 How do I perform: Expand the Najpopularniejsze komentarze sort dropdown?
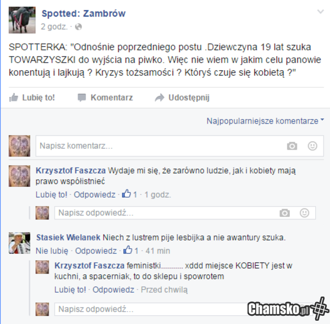[265, 121]
